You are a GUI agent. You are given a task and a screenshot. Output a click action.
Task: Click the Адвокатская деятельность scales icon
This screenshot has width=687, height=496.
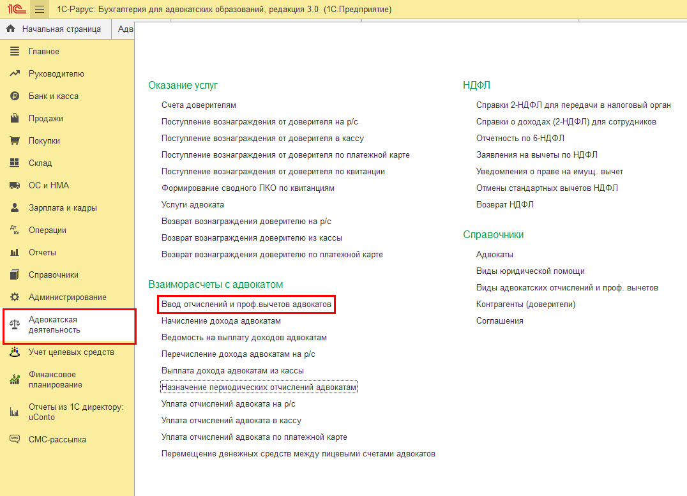[15, 325]
